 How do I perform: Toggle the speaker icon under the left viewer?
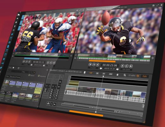(x=13, y=56)
